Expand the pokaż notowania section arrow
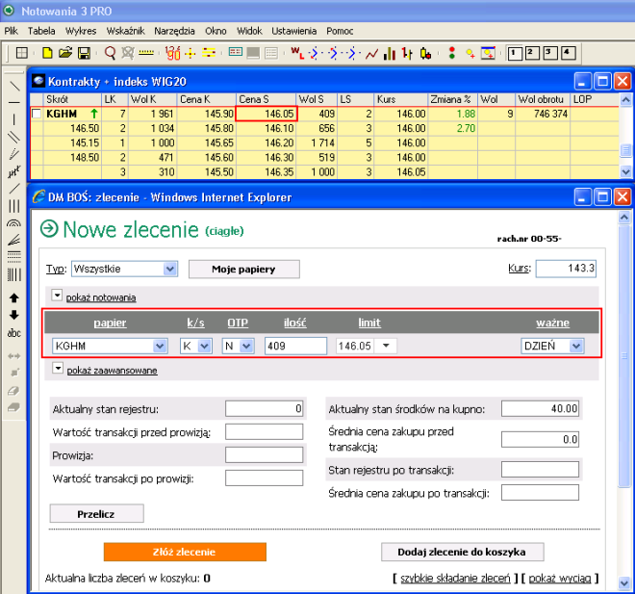The image size is (635, 594). coord(57,296)
